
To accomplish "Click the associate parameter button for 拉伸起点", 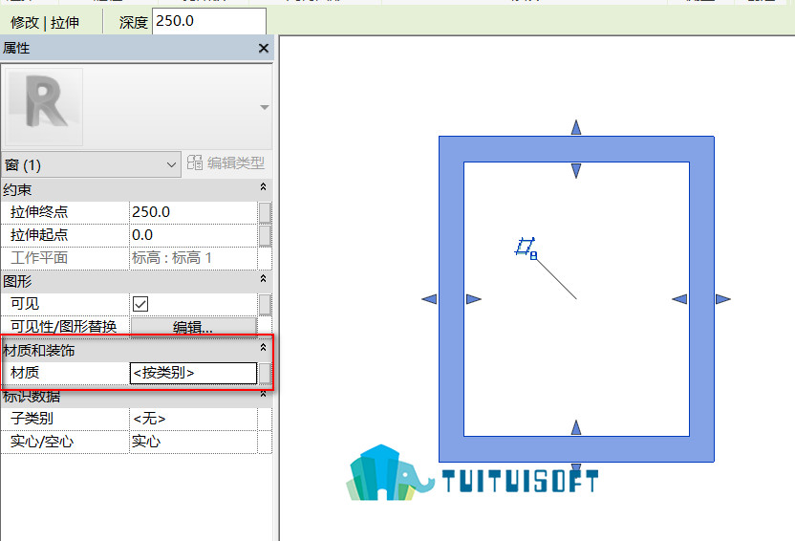I will pyautogui.click(x=265, y=235).
